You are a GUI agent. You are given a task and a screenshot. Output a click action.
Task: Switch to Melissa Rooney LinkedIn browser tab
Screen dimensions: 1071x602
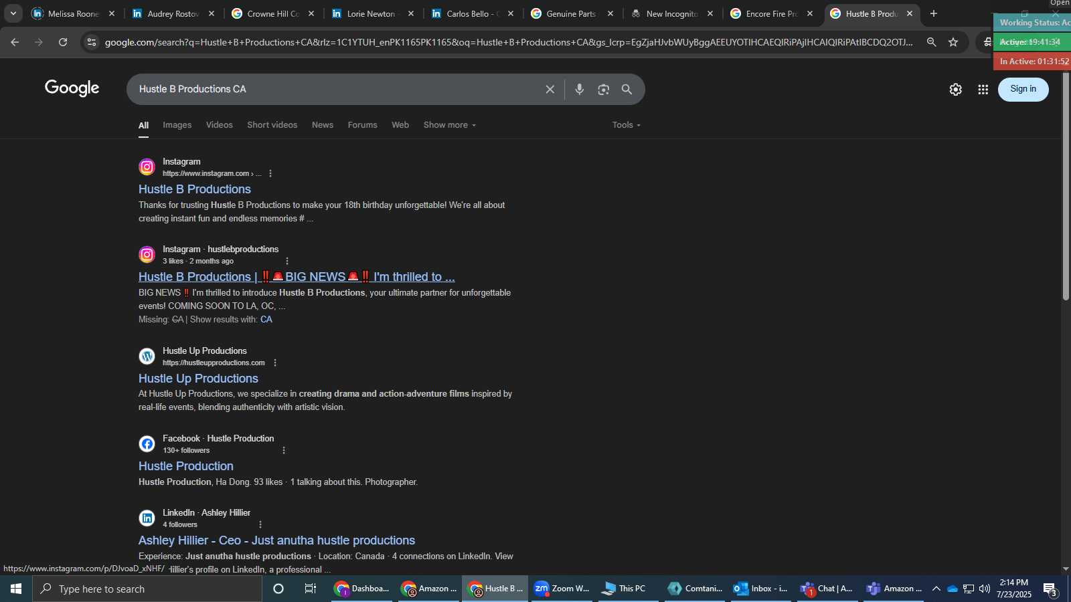(74, 13)
